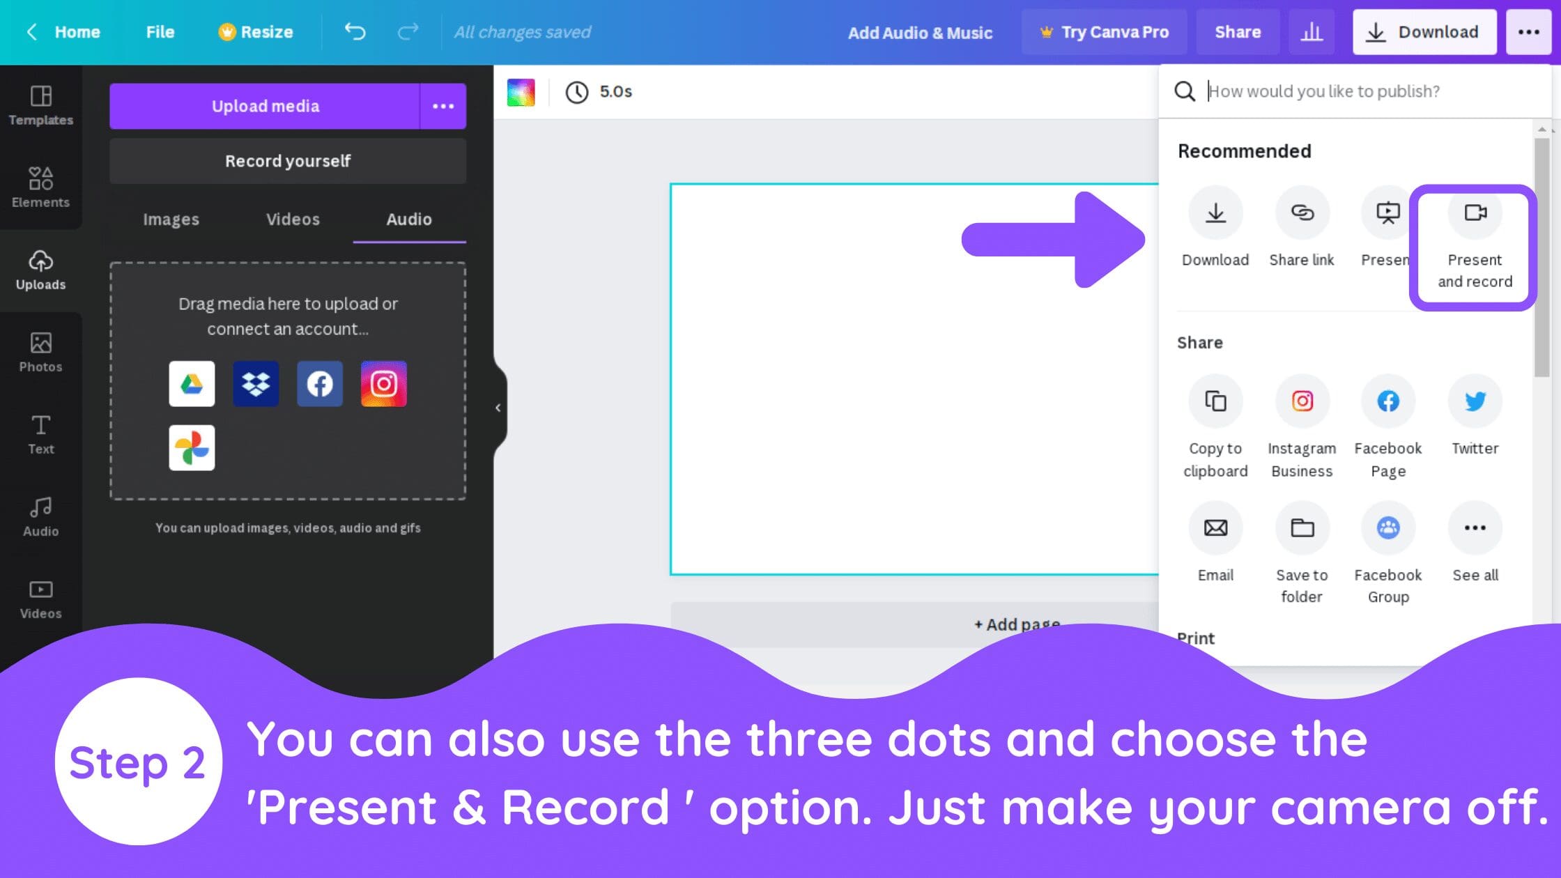The width and height of the screenshot is (1561, 878).
Task: Expand the three-dot upload options menu
Action: [x=444, y=106]
